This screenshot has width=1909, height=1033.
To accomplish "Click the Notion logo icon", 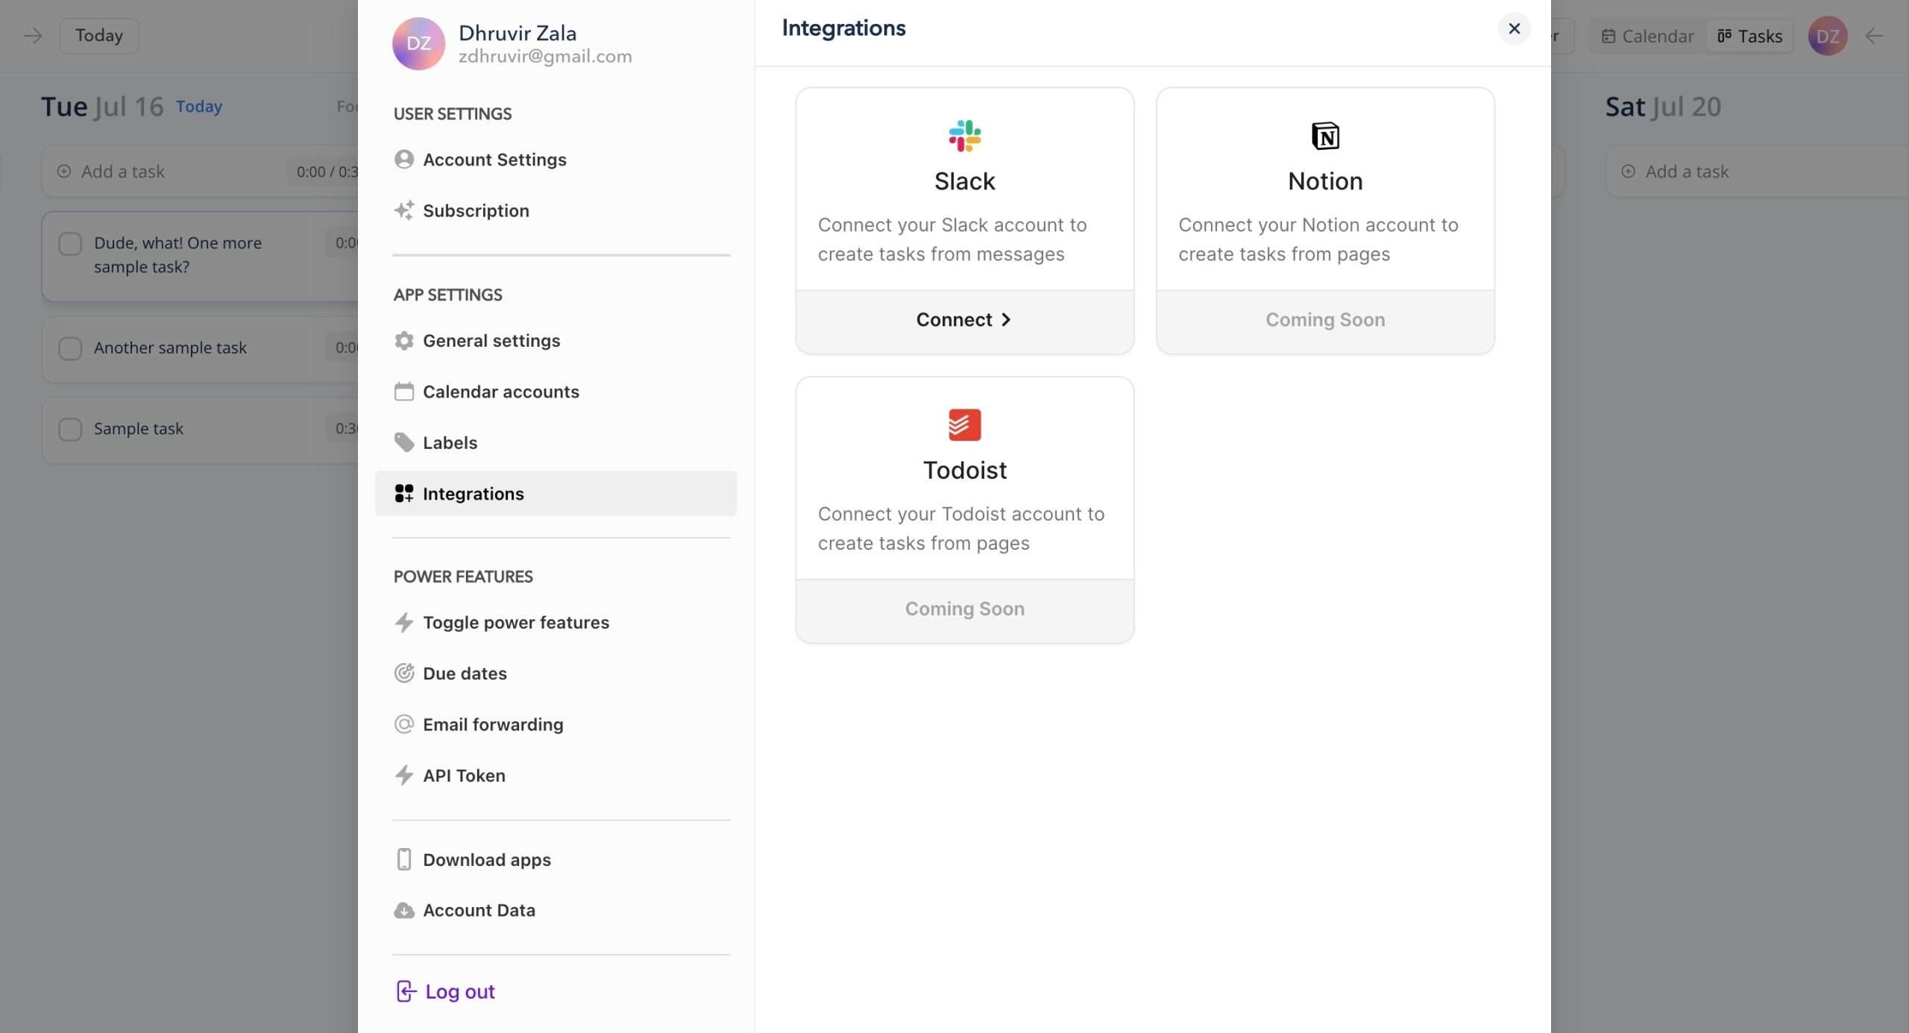I will (x=1325, y=136).
